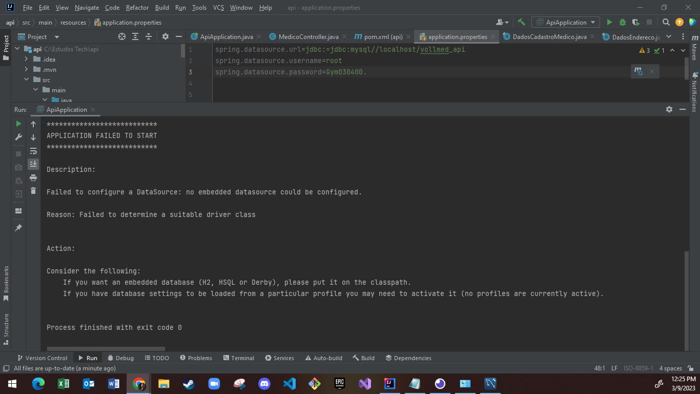
Task: Open Excel from the taskbar
Action: click(64, 383)
